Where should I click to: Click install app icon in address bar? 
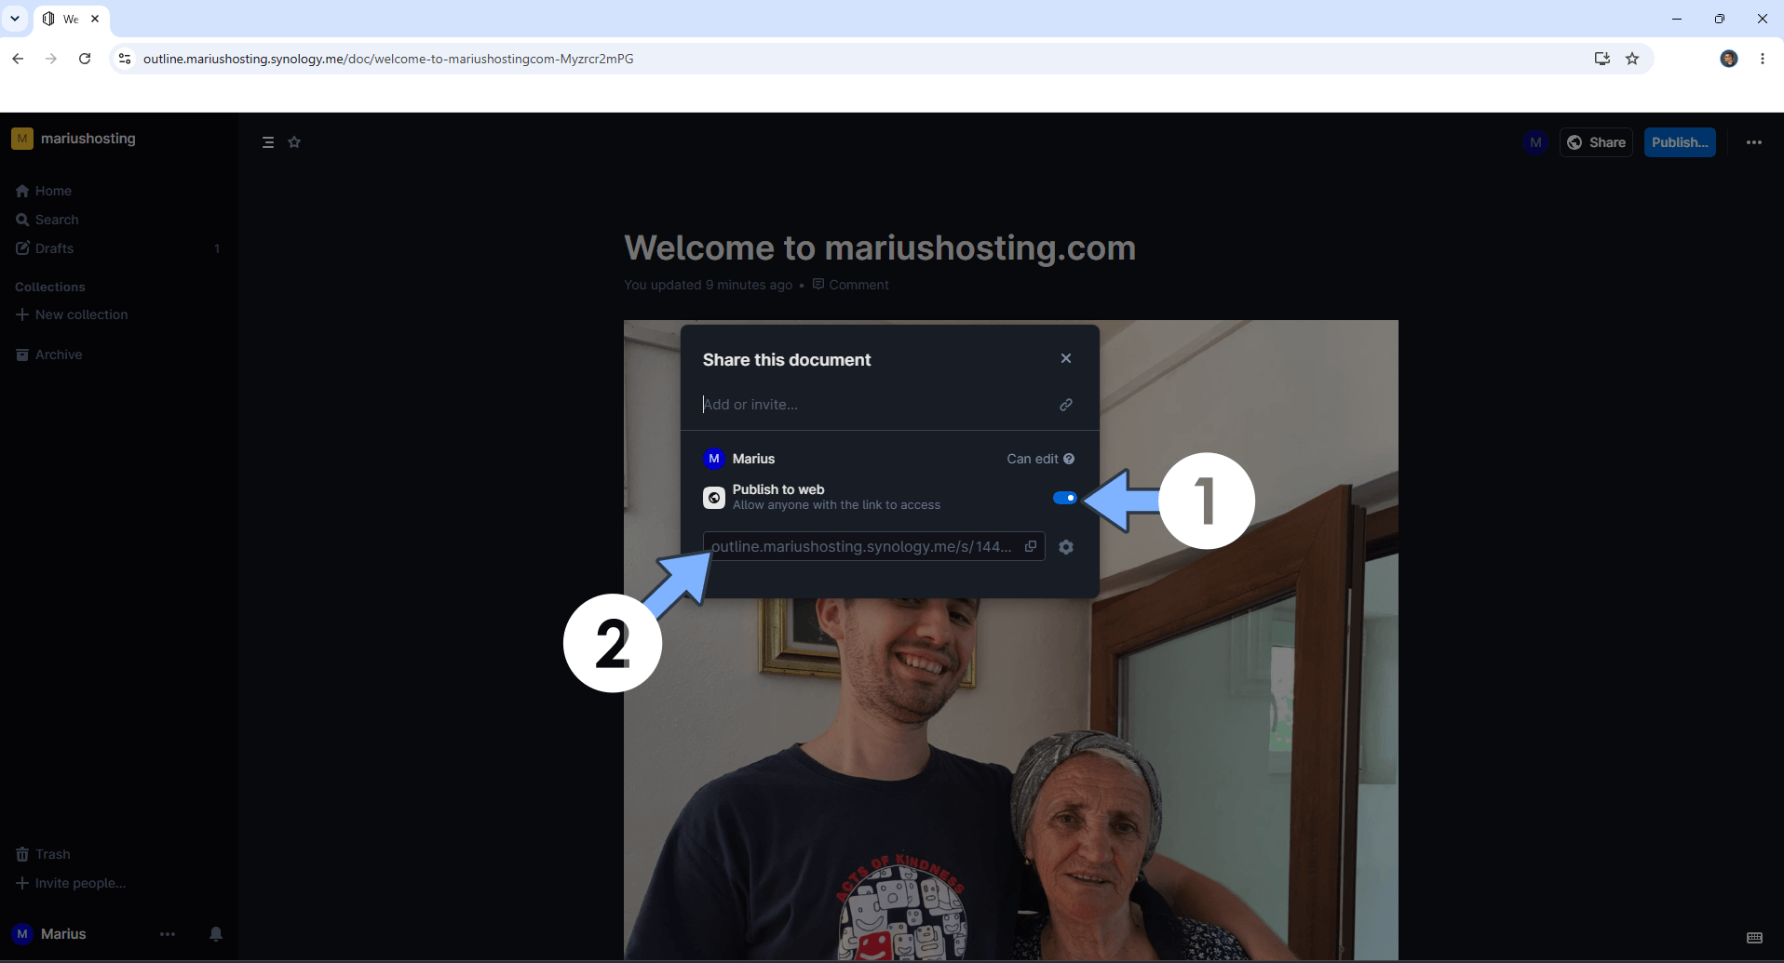(1602, 59)
